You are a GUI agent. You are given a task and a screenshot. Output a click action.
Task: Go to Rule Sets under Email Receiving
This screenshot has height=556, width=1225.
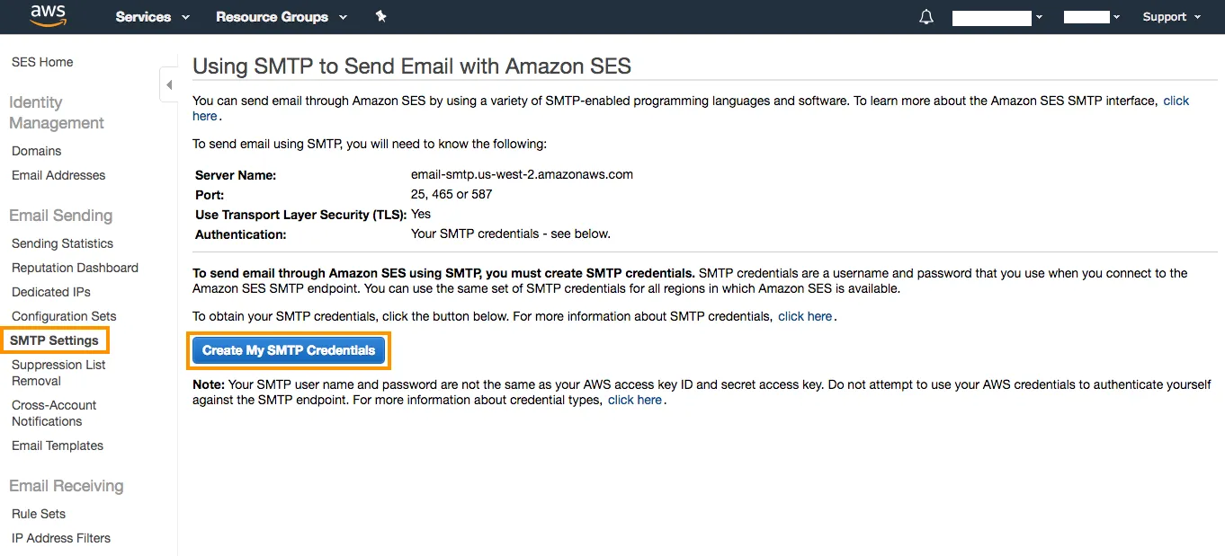point(39,514)
